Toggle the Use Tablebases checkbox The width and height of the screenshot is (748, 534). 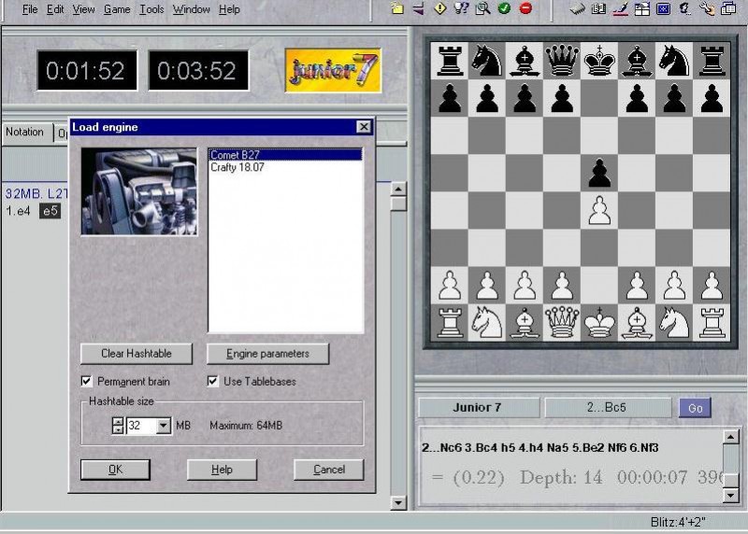click(213, 381)
